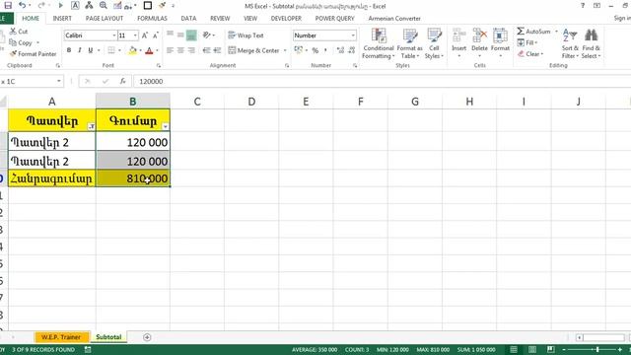The width and height of the screenshot is (631, 355).
Task: Click the Delete cells icon
Action: click(x=479, y=36)
